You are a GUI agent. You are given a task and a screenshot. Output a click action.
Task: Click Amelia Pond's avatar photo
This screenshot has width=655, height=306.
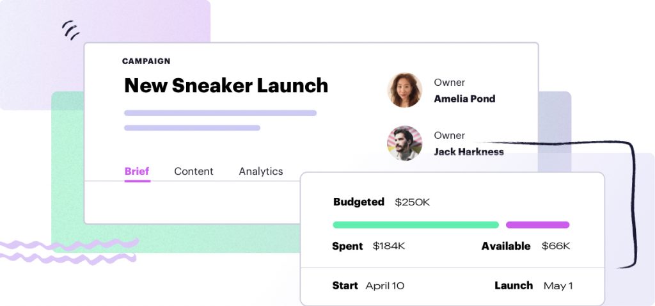click(404, 90)
